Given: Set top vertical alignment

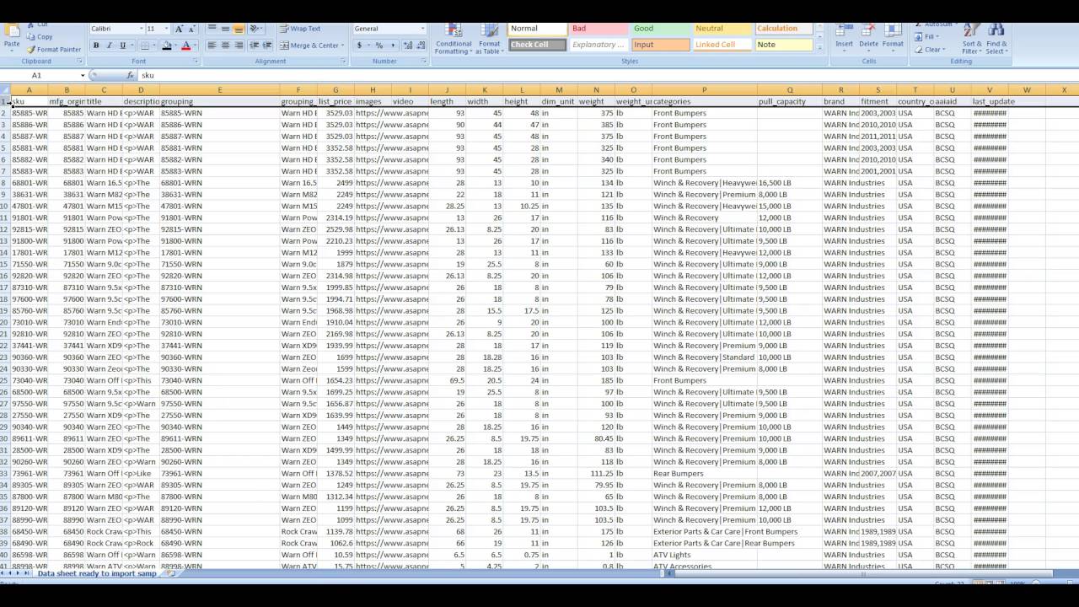Looking at the screenshot, I should click(212, 29).
